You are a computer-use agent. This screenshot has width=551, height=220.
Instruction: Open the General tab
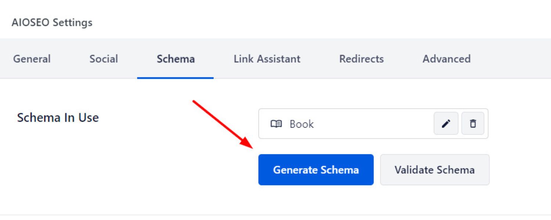click(32, 59)
